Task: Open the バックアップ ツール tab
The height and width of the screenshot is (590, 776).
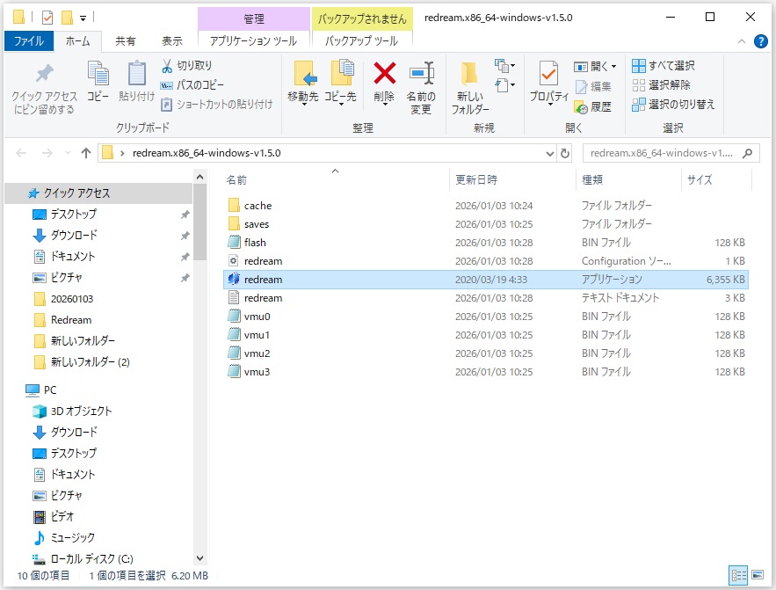Action: (x=362, y=41)
